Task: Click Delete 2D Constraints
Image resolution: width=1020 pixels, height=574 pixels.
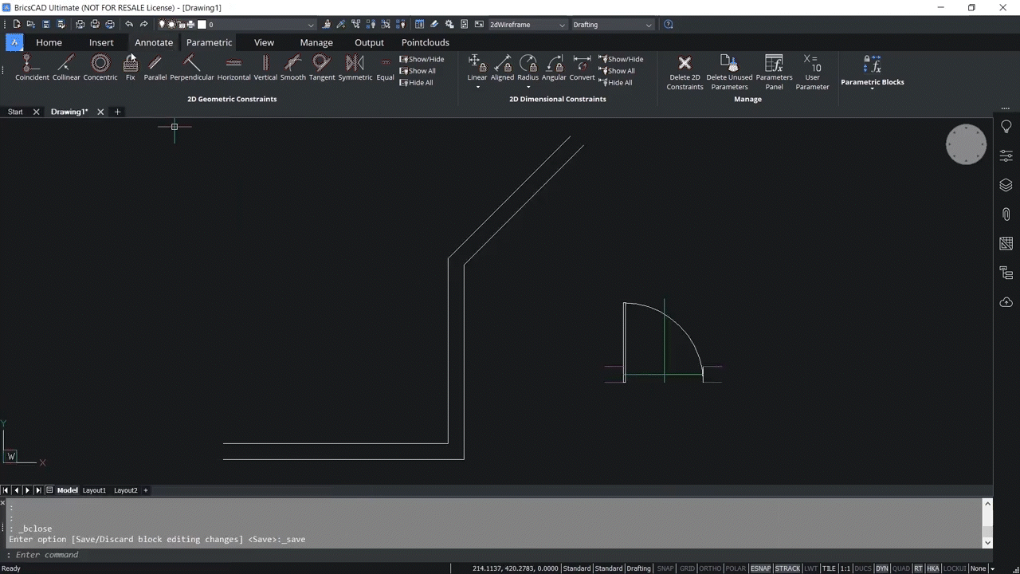Action: pos(685,72)
